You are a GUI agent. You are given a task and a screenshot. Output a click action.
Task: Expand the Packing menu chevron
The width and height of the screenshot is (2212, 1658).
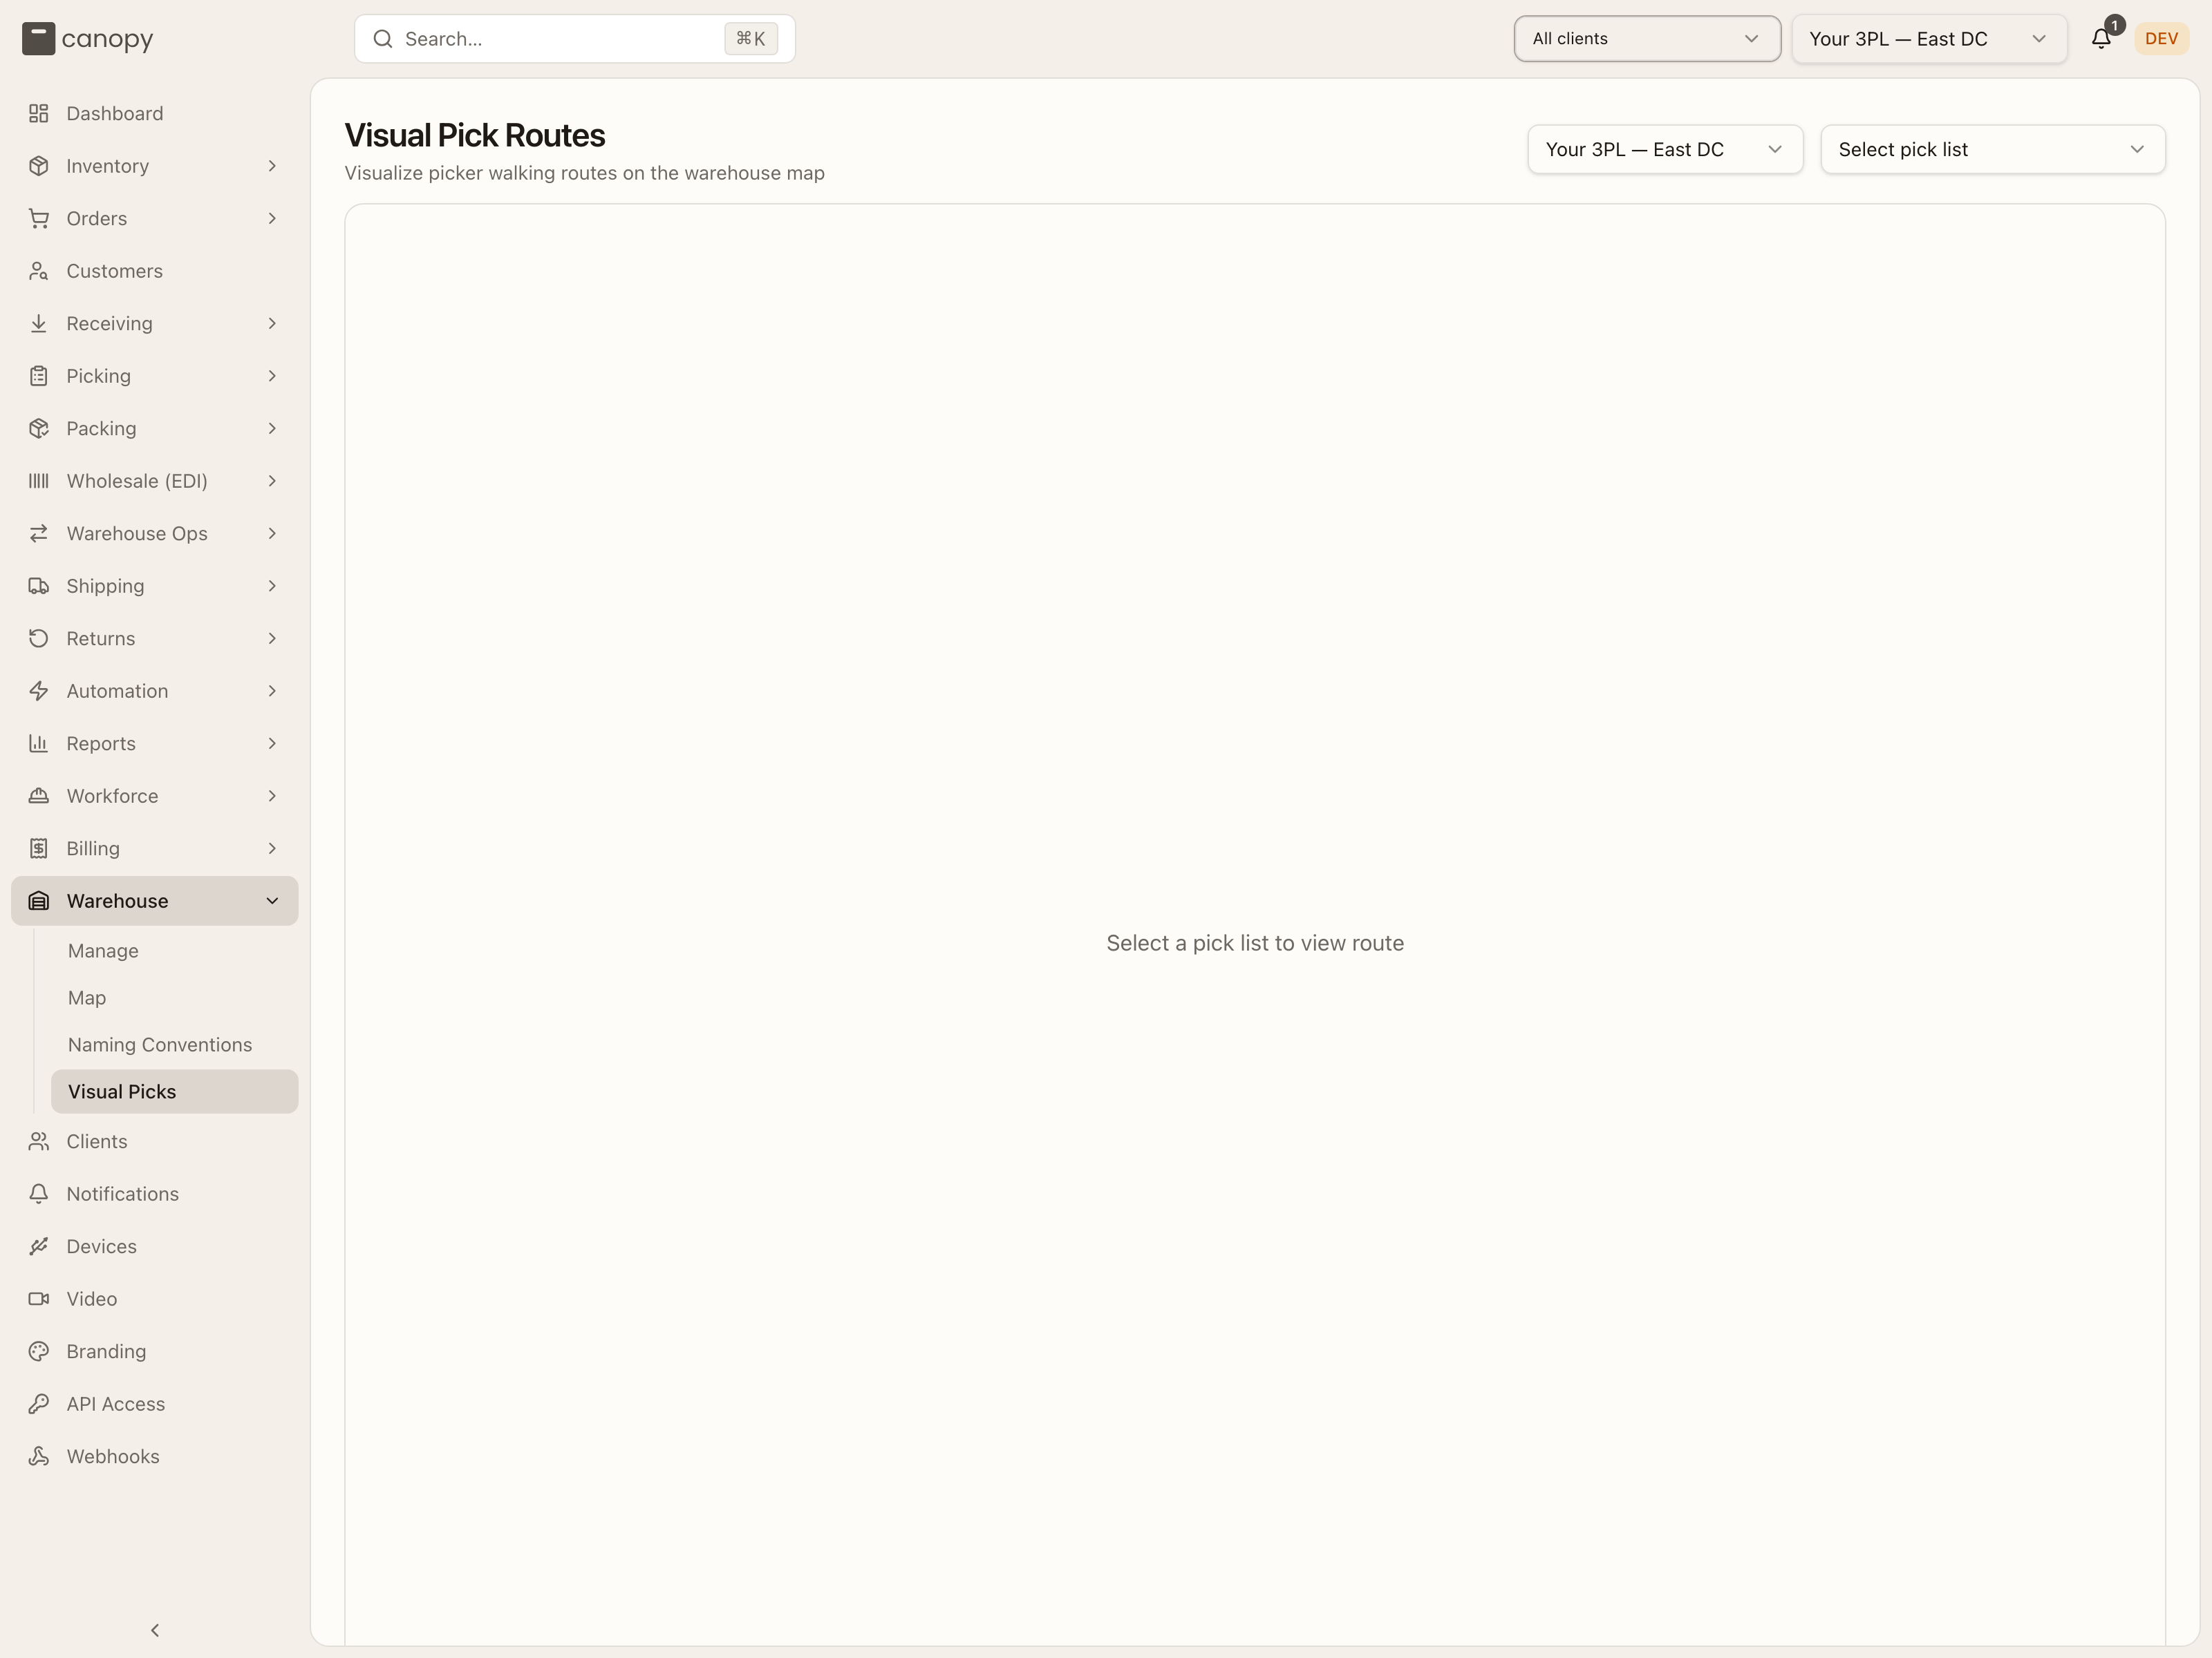click(272, 429)
